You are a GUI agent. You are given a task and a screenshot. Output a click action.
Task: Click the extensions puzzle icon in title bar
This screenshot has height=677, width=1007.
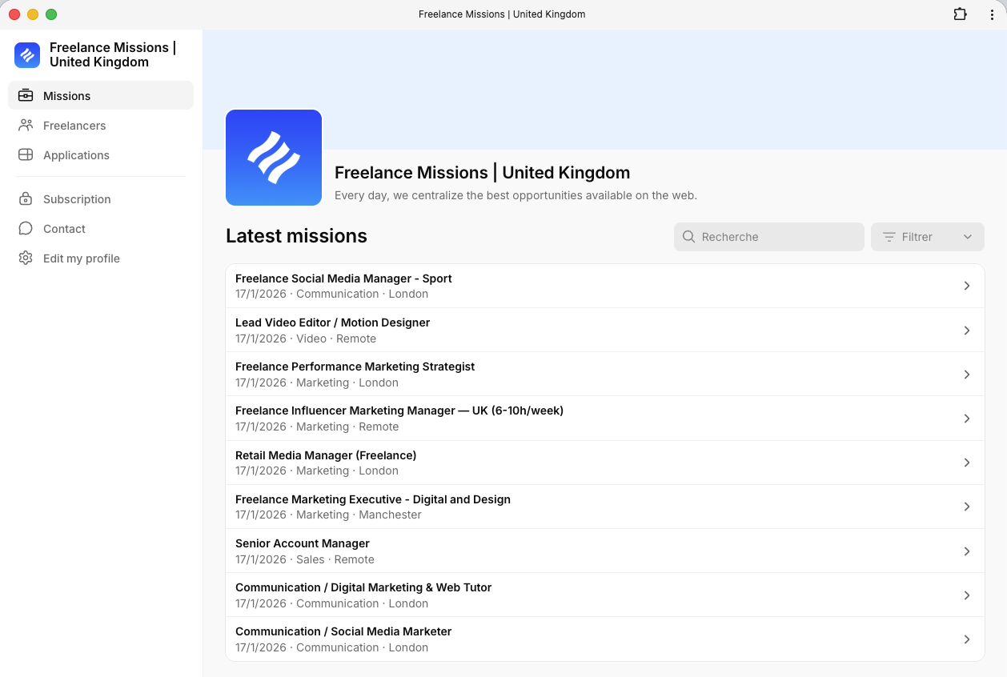click(x=960, y=14)
